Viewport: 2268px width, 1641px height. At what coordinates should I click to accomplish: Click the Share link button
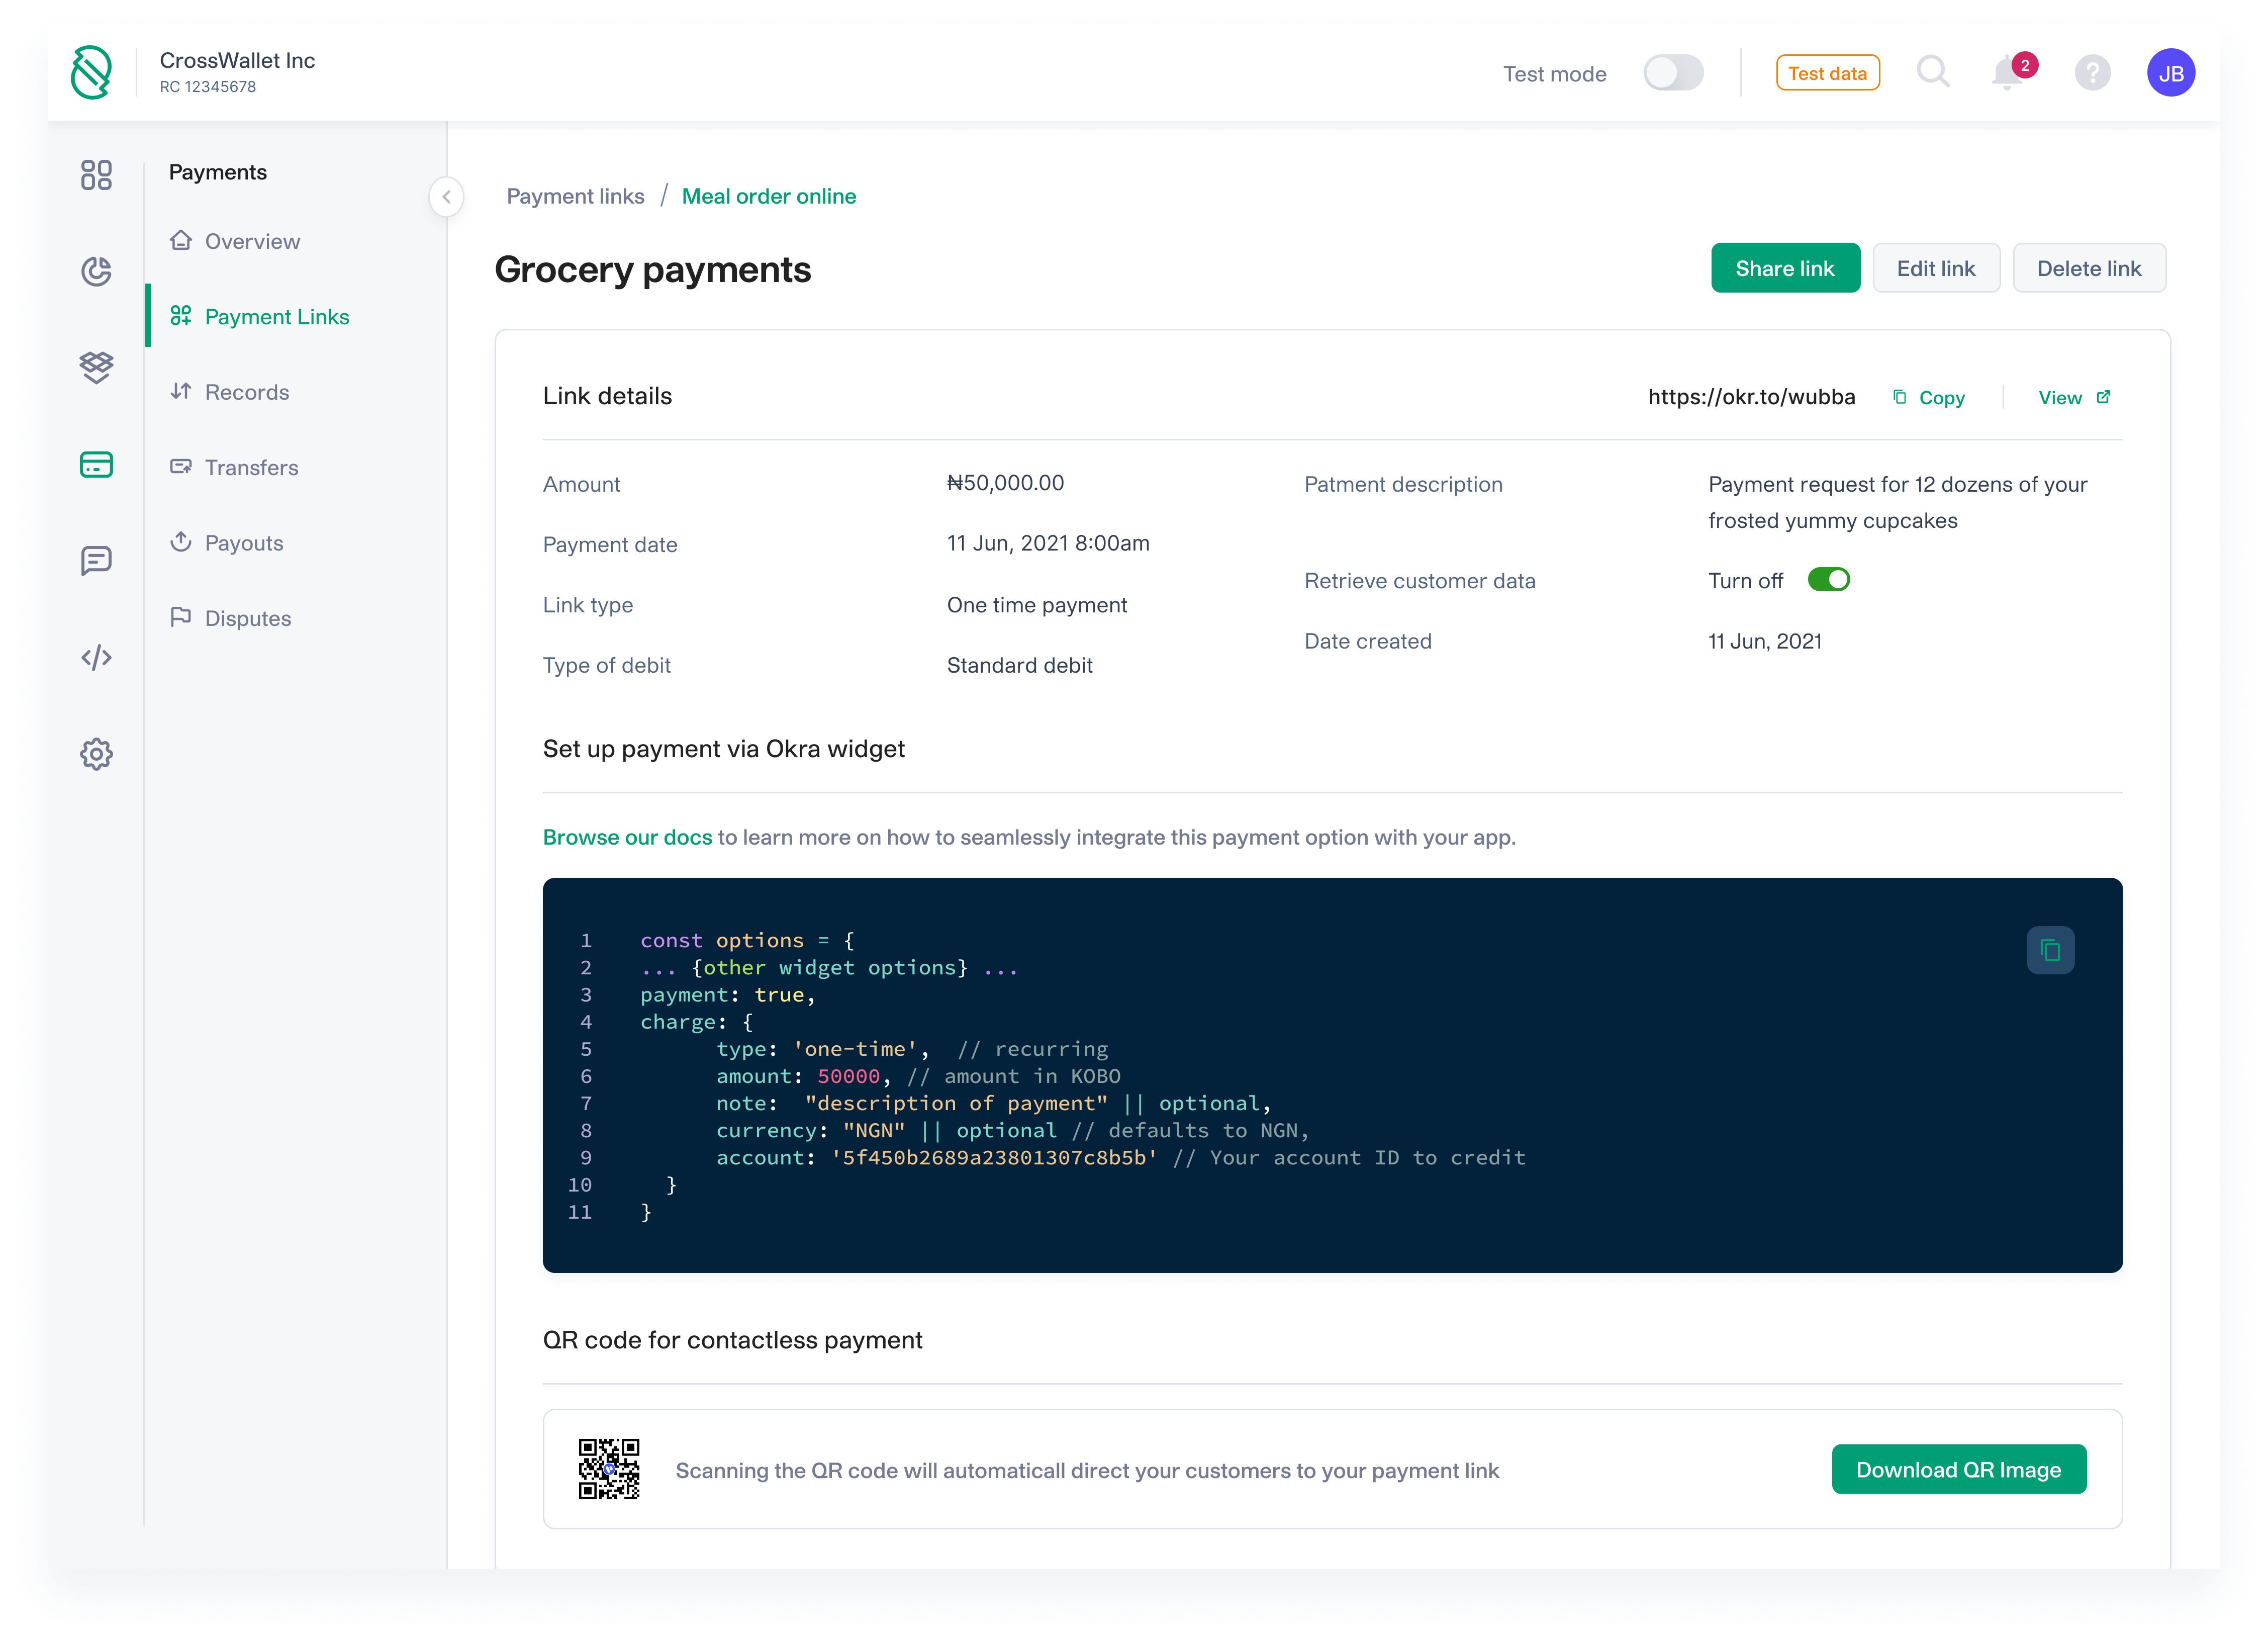(1785, 268)
